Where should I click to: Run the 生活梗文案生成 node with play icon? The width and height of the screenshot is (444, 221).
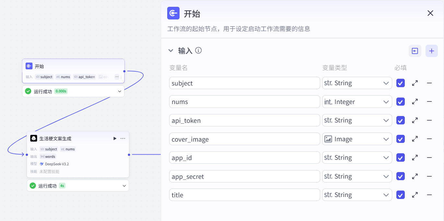point(115,138)
